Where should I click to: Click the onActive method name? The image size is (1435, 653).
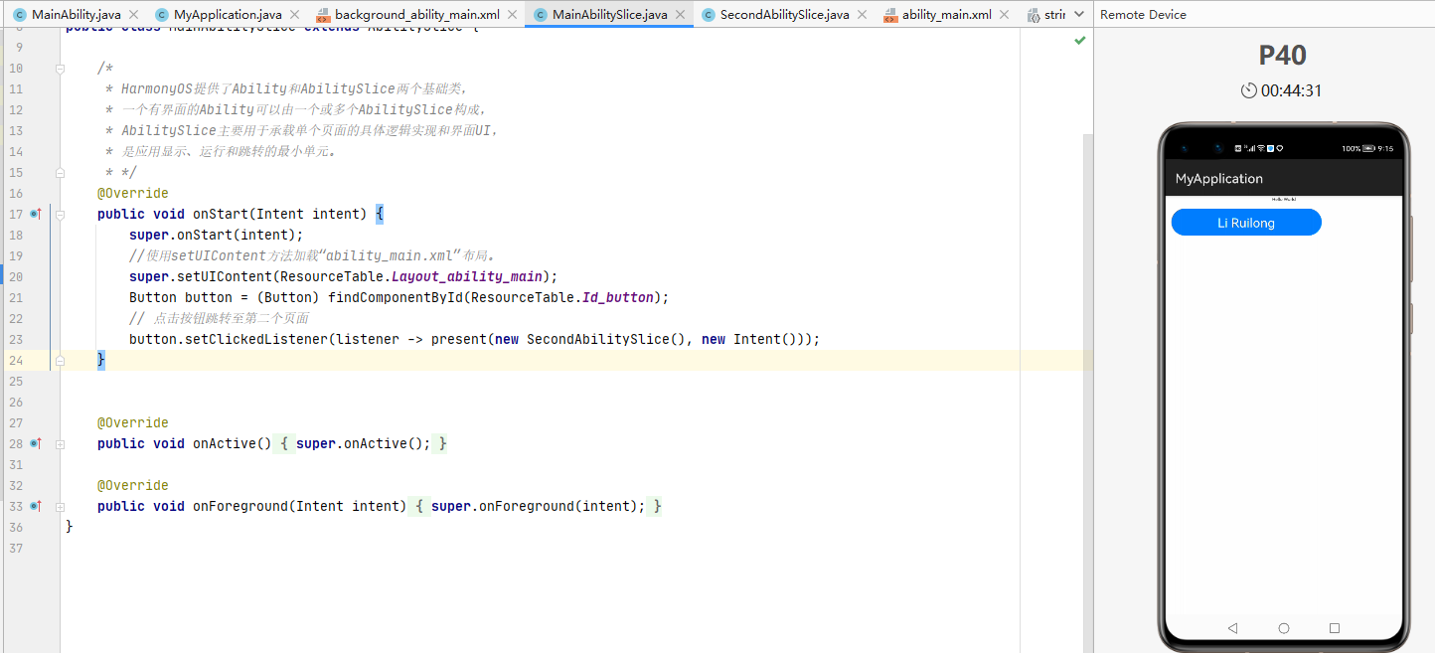tap(225, 443)
